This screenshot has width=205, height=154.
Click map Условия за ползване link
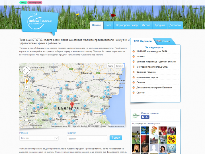(116, 126)
